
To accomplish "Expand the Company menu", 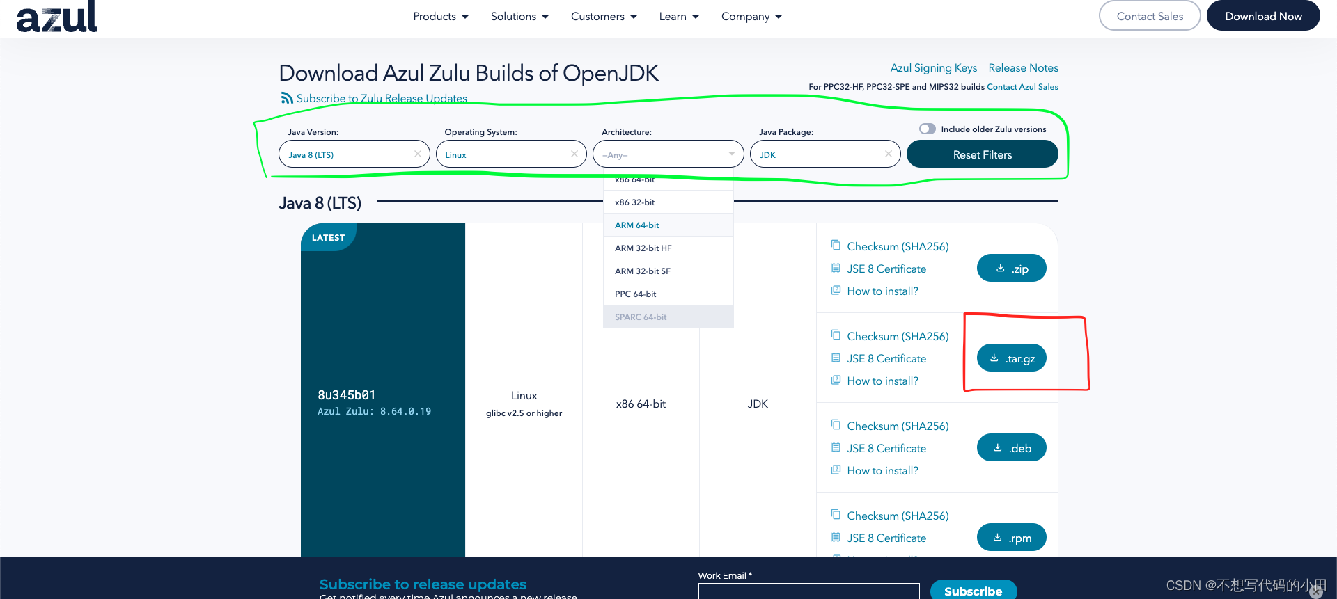I will pyautogui.click(x=751, y=17).
